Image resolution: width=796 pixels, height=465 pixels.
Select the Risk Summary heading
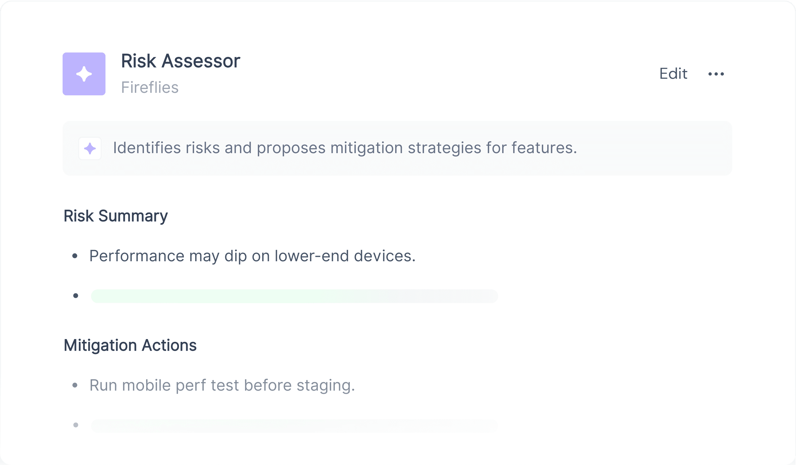tap(115, 216)
